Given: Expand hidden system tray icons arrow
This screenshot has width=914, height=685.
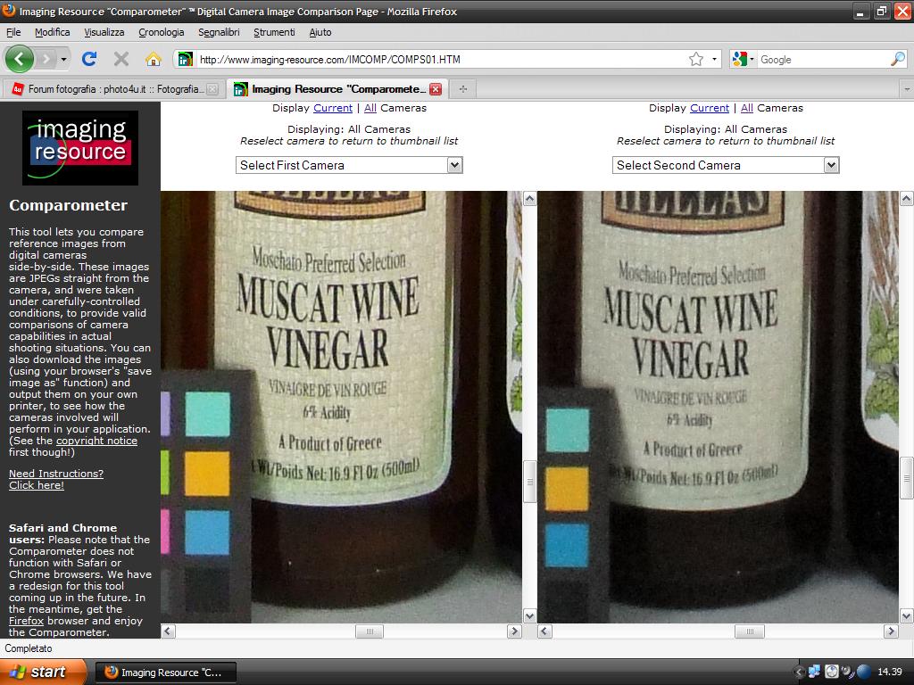Looking at the screenshot, I should pos(799,673).
